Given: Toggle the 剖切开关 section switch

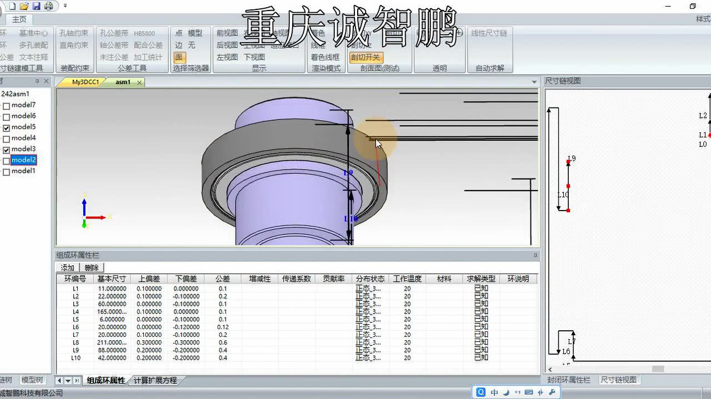Looking at the screenshot, I should point(365,57).
